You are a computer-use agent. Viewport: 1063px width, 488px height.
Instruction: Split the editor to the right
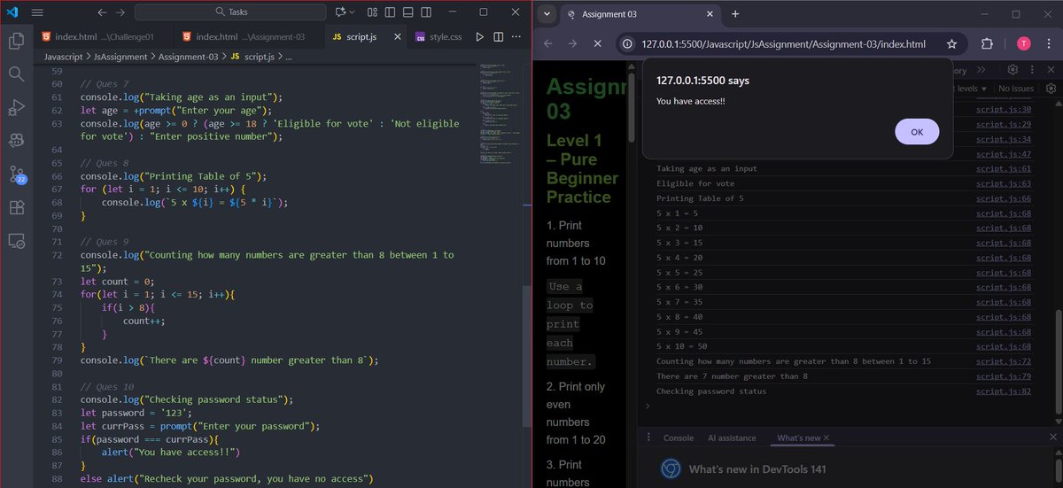[x=498, y=37]
